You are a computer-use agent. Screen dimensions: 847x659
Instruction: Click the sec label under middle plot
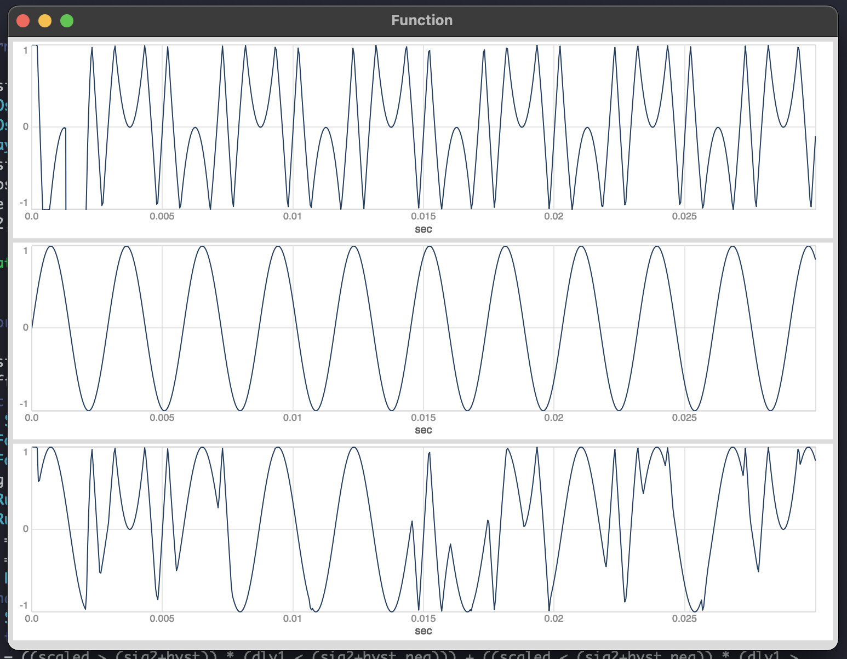(x=423, y=430)
